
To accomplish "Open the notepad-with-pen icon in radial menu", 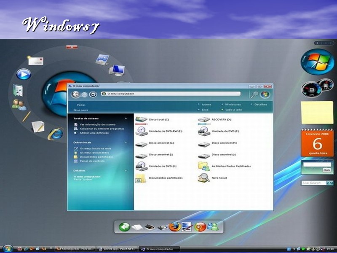I will tap(38, 126).
